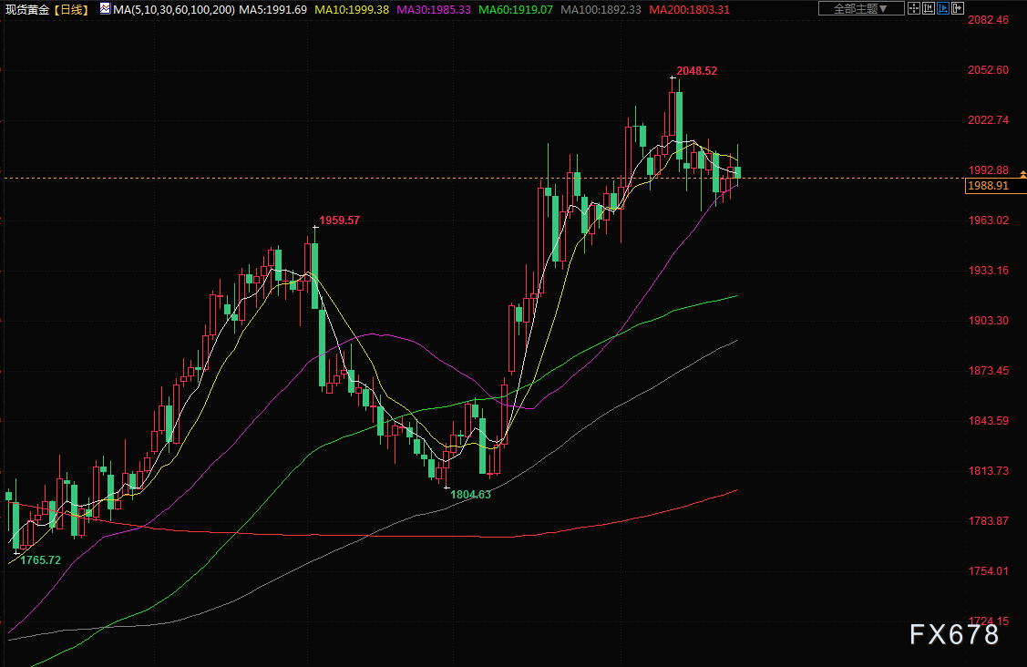
Task: Click the 1903.30 price axis label
Action: click(989, 321)
